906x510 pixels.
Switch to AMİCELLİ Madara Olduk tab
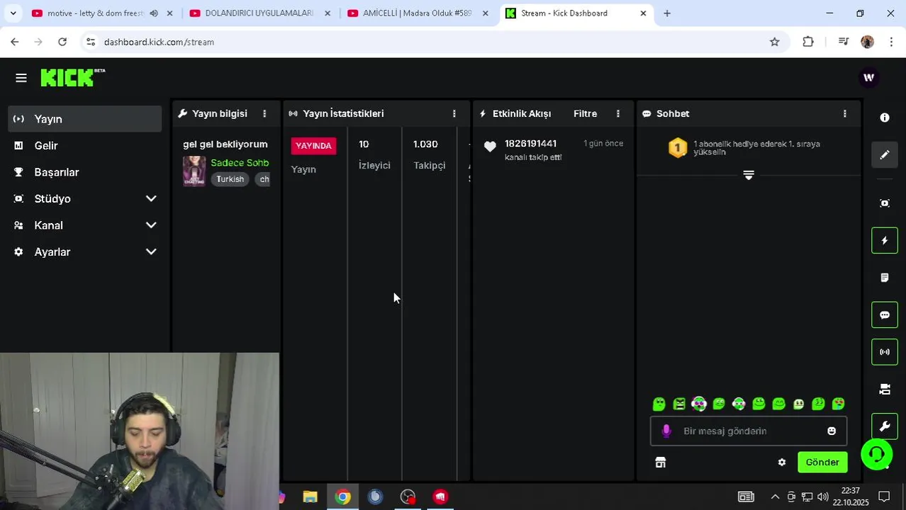tap(417, 13)
